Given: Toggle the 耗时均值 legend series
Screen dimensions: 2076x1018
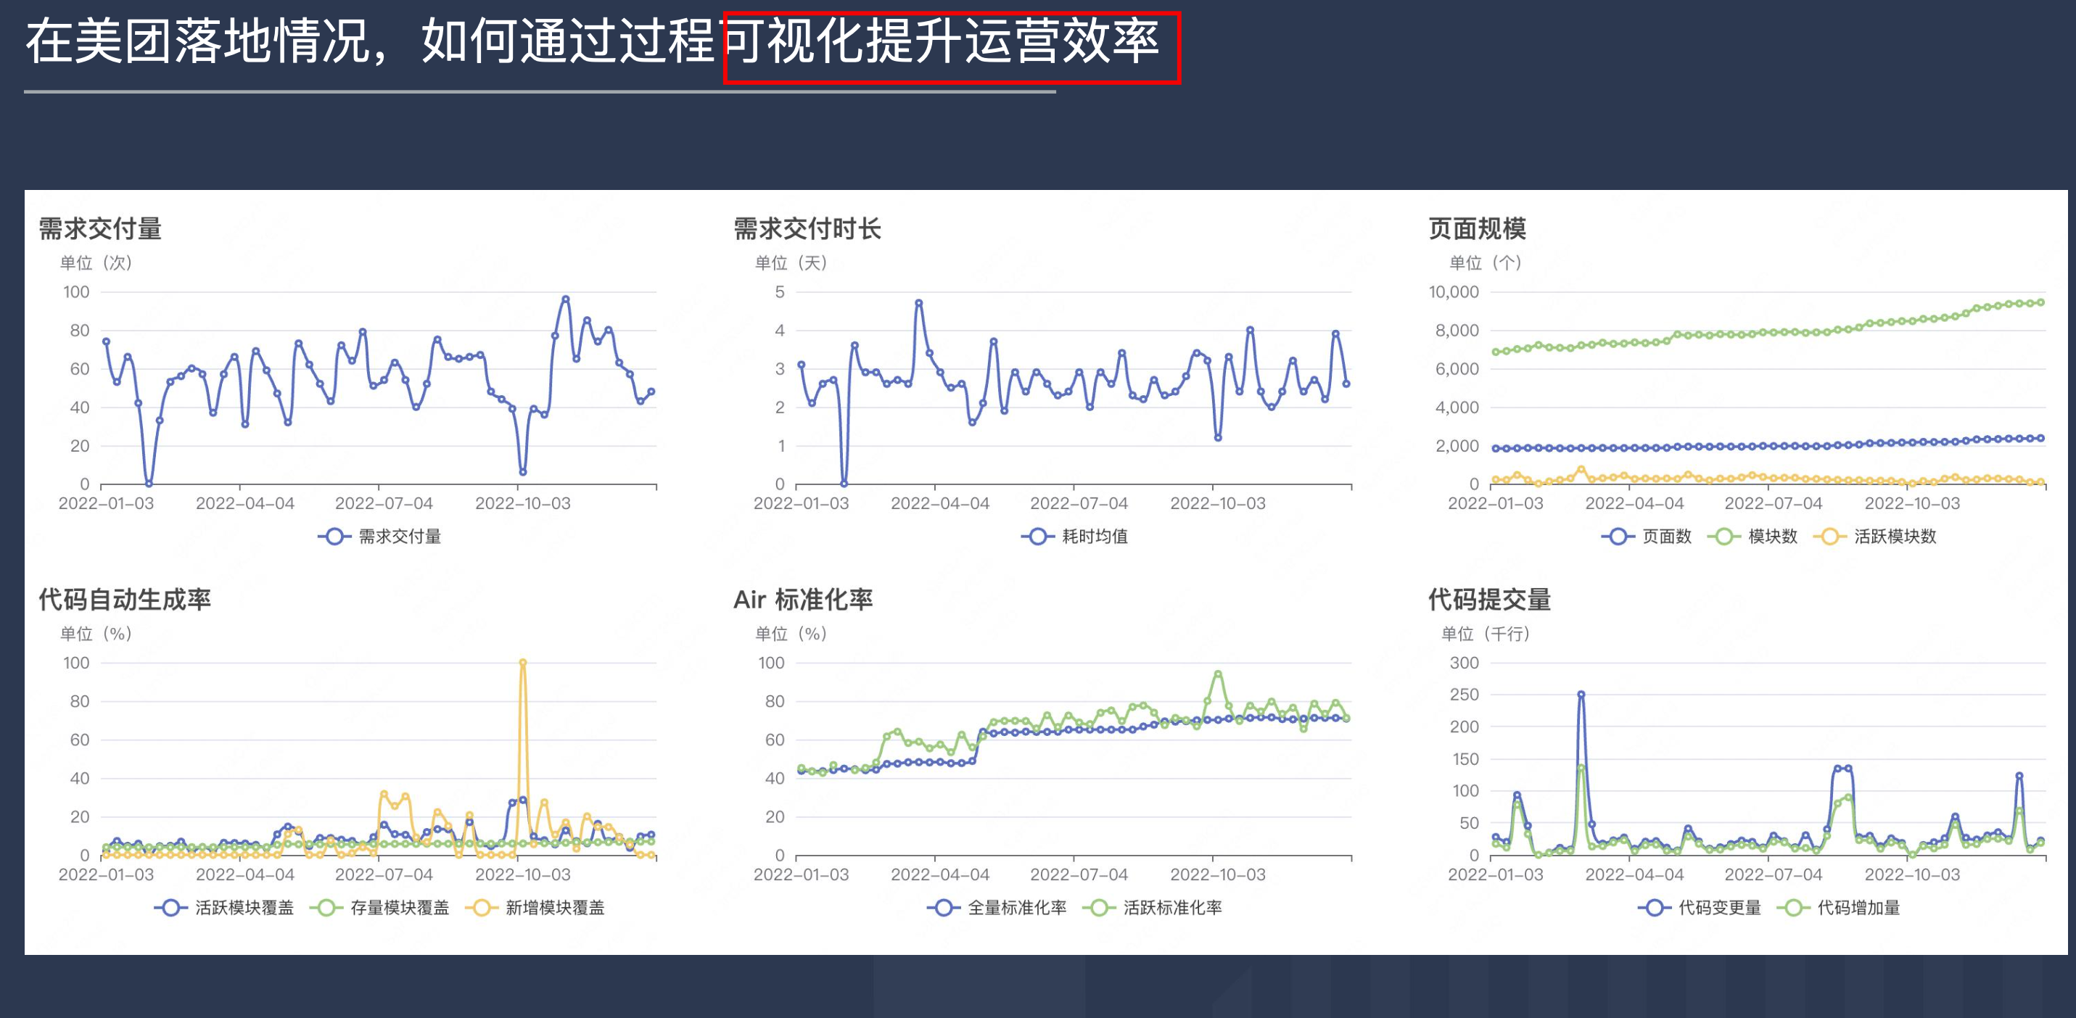Looking at the screenshot, I should [1074, 537].
